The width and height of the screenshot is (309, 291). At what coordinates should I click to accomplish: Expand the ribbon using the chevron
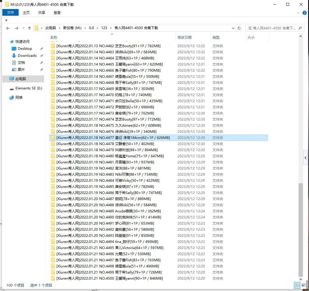(298, 13)
